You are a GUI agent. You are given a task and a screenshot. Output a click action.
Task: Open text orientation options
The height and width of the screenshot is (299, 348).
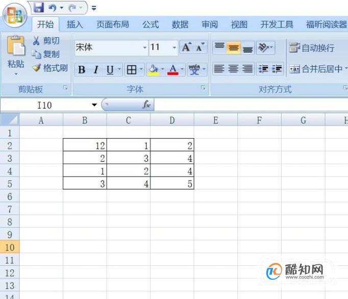pyautogui.click(x=265, y=47)
